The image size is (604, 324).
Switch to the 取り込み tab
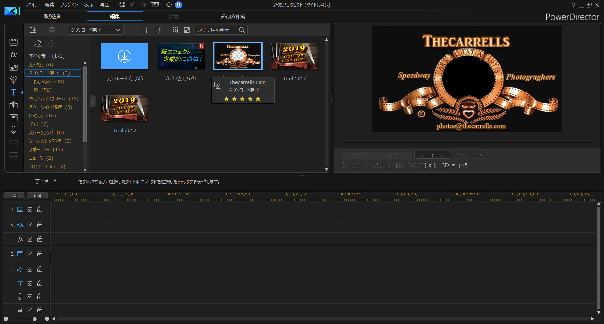click(52, 16)
